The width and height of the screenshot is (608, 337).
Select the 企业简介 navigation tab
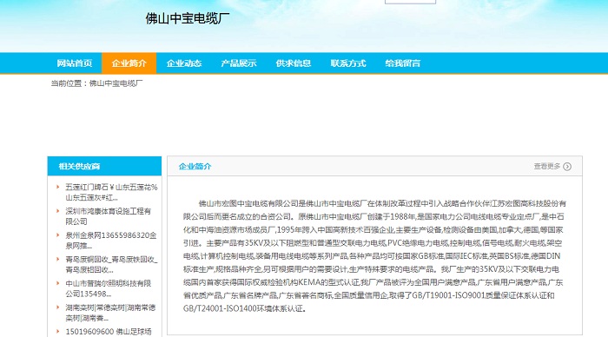(x=129, y=63)
